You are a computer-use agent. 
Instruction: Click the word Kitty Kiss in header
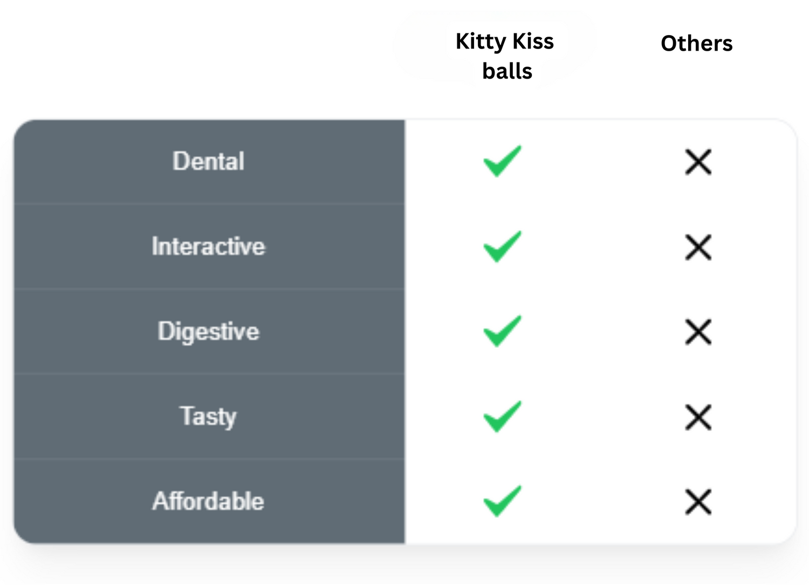[x=504, y=41]
